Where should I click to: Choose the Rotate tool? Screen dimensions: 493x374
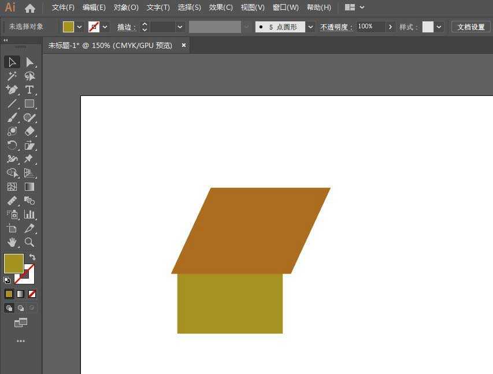tap(12, 145)
